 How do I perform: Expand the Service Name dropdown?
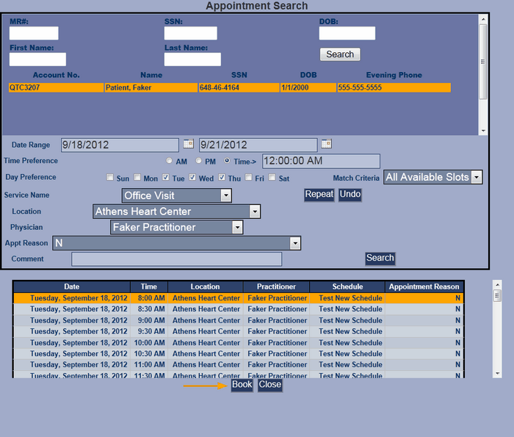225,195
